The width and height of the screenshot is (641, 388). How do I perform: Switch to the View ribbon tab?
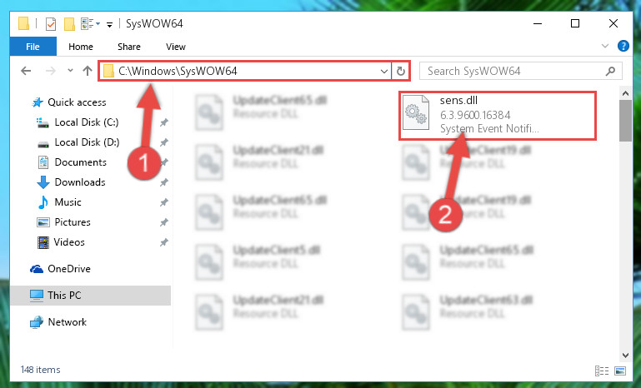175,47
